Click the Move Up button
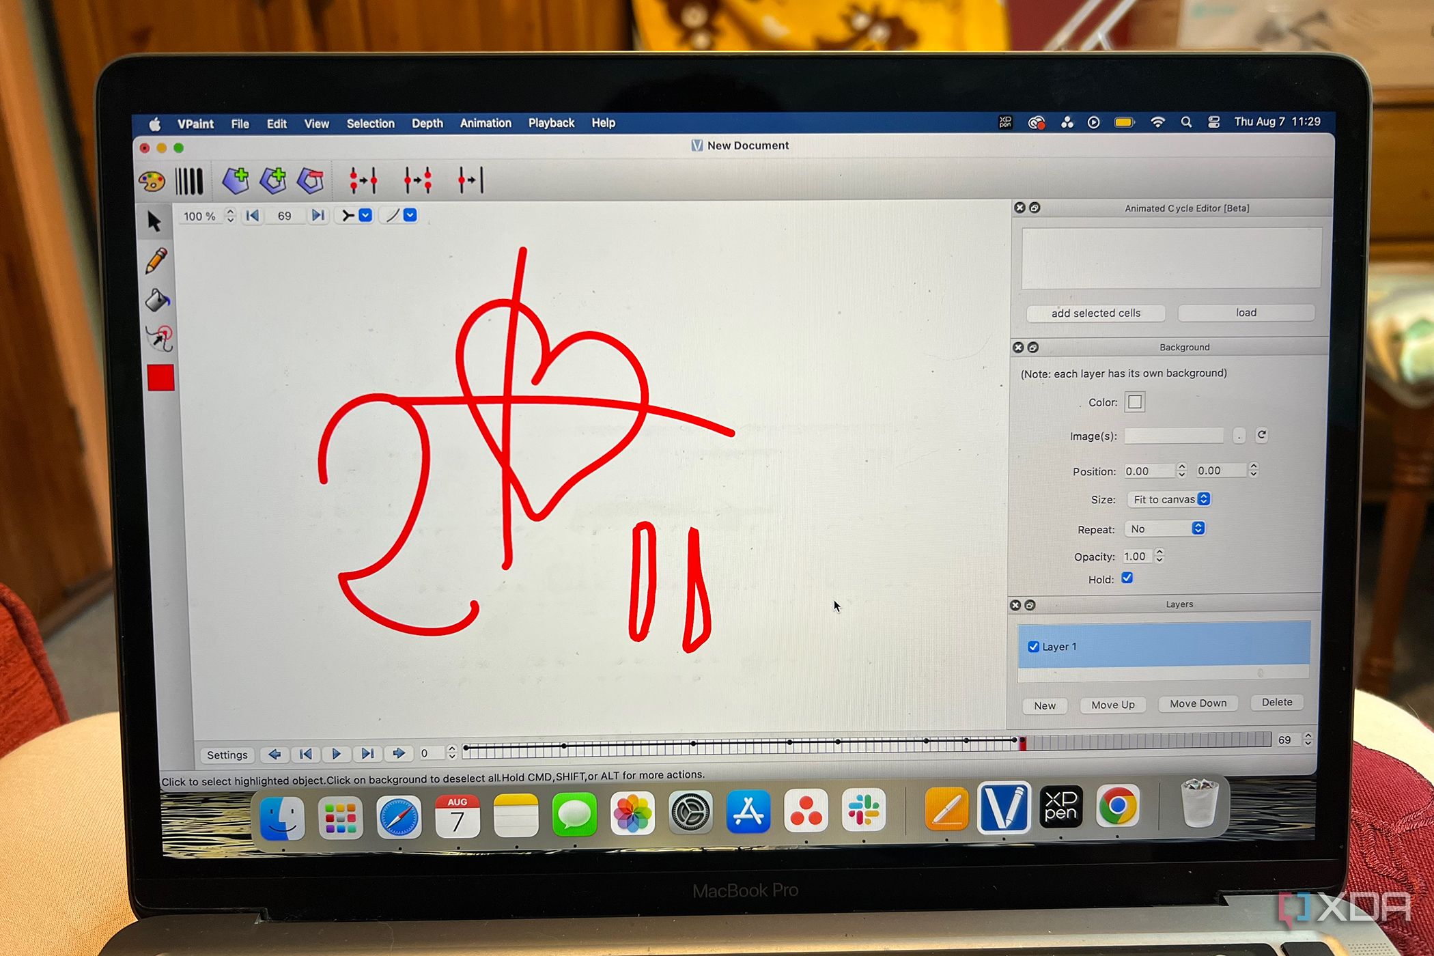This screenshot has width=1434, height=956. [1113, 705]
